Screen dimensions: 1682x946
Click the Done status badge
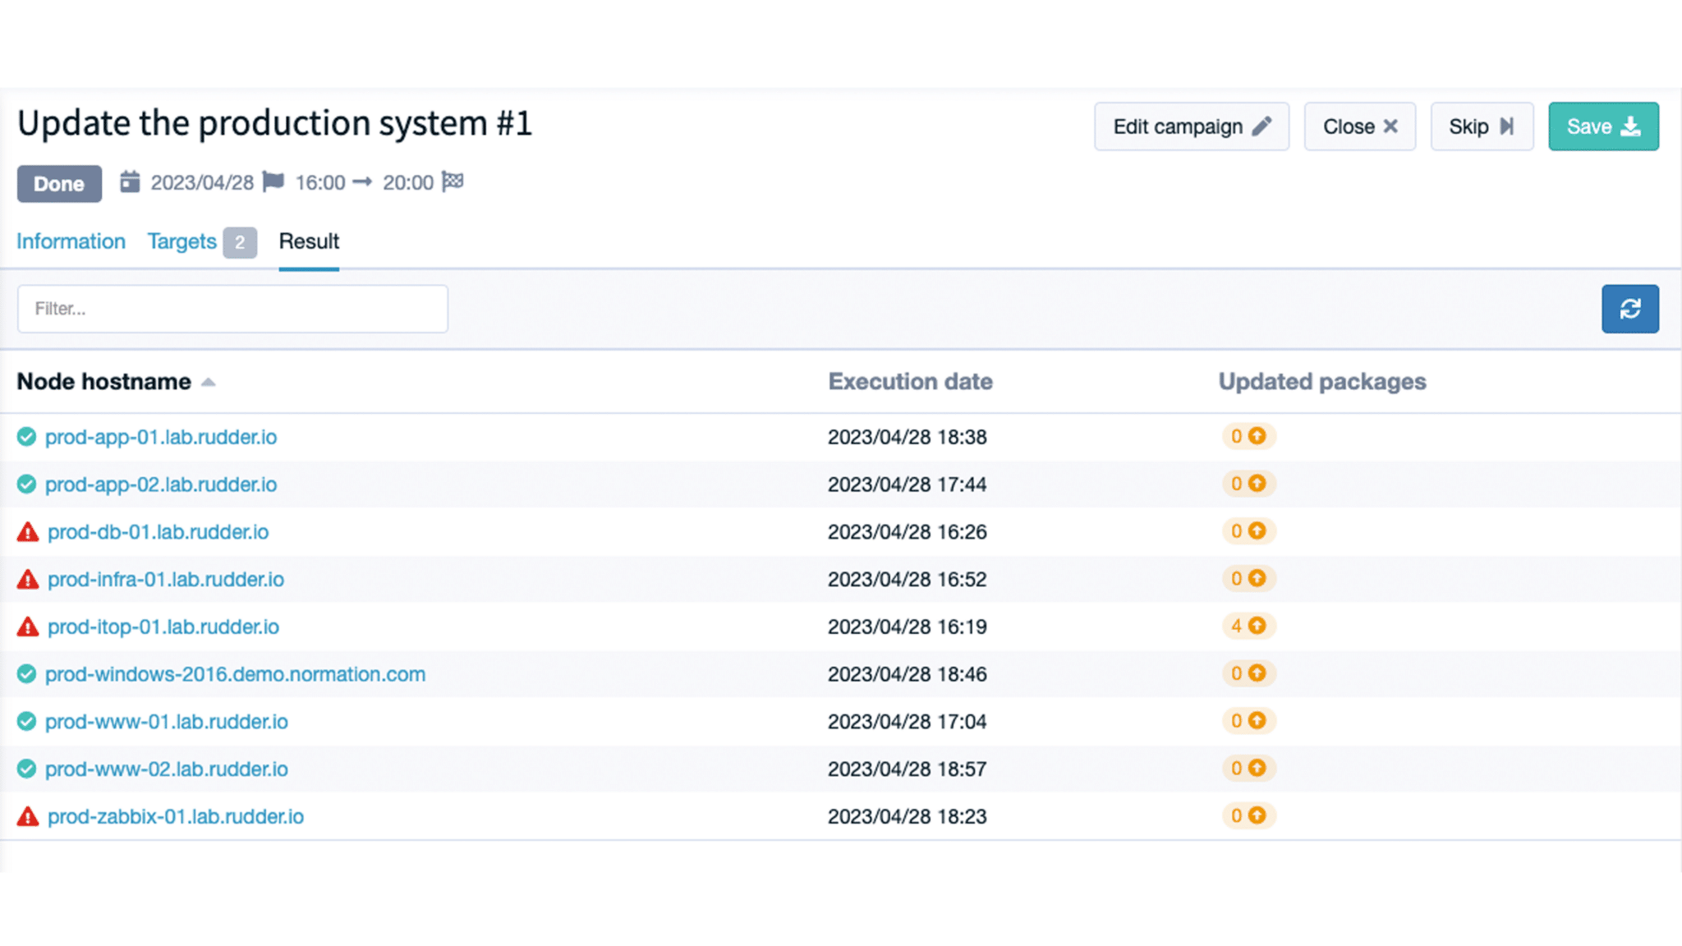pos(57,182)
